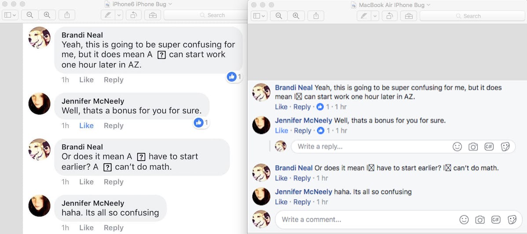The image size is (527, 234).
Task: Click Share icon in iPhone6 iPhone Bug window
Action: click(67, 15)
